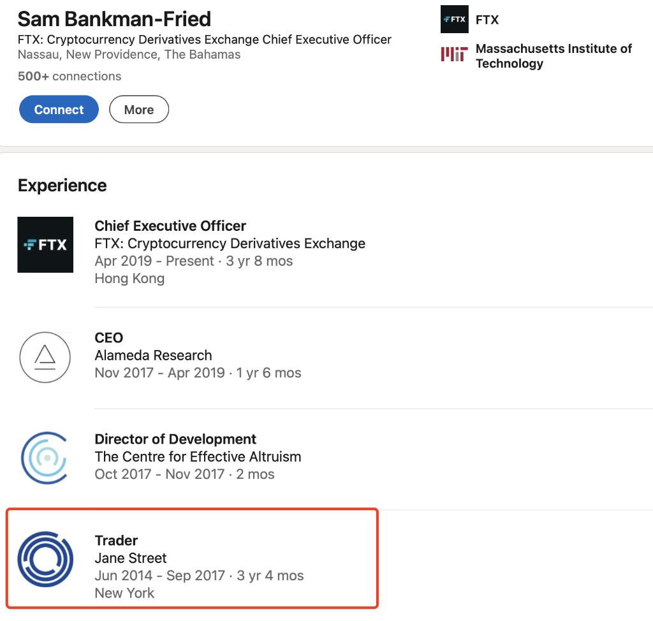Open the FTX logo in the header
Image resolution: width=653 pixels, height=621 pixels.
pyautogui.click(x=454, y=19)
